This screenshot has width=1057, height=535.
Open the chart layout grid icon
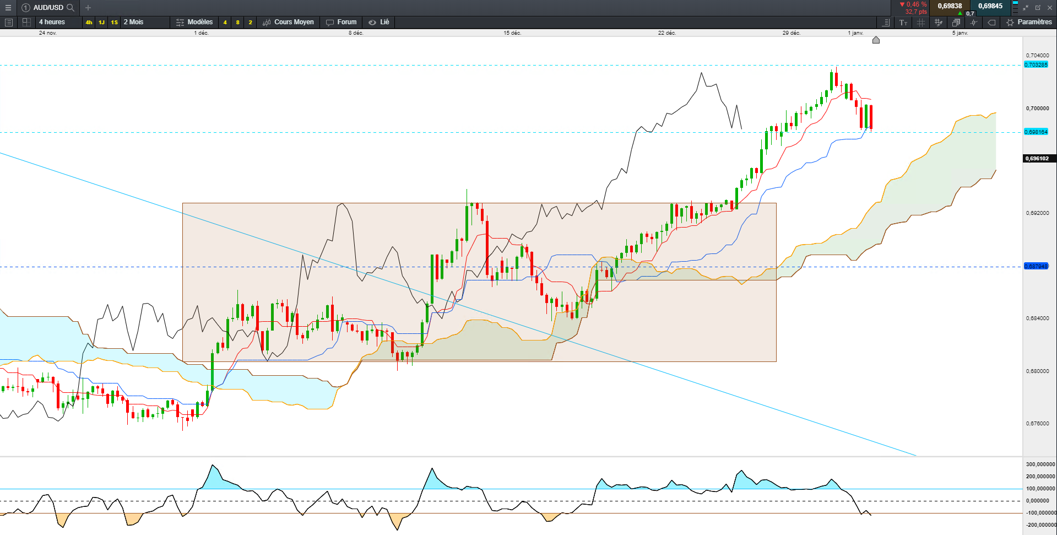pyautogui.click(x=26, y=23)
